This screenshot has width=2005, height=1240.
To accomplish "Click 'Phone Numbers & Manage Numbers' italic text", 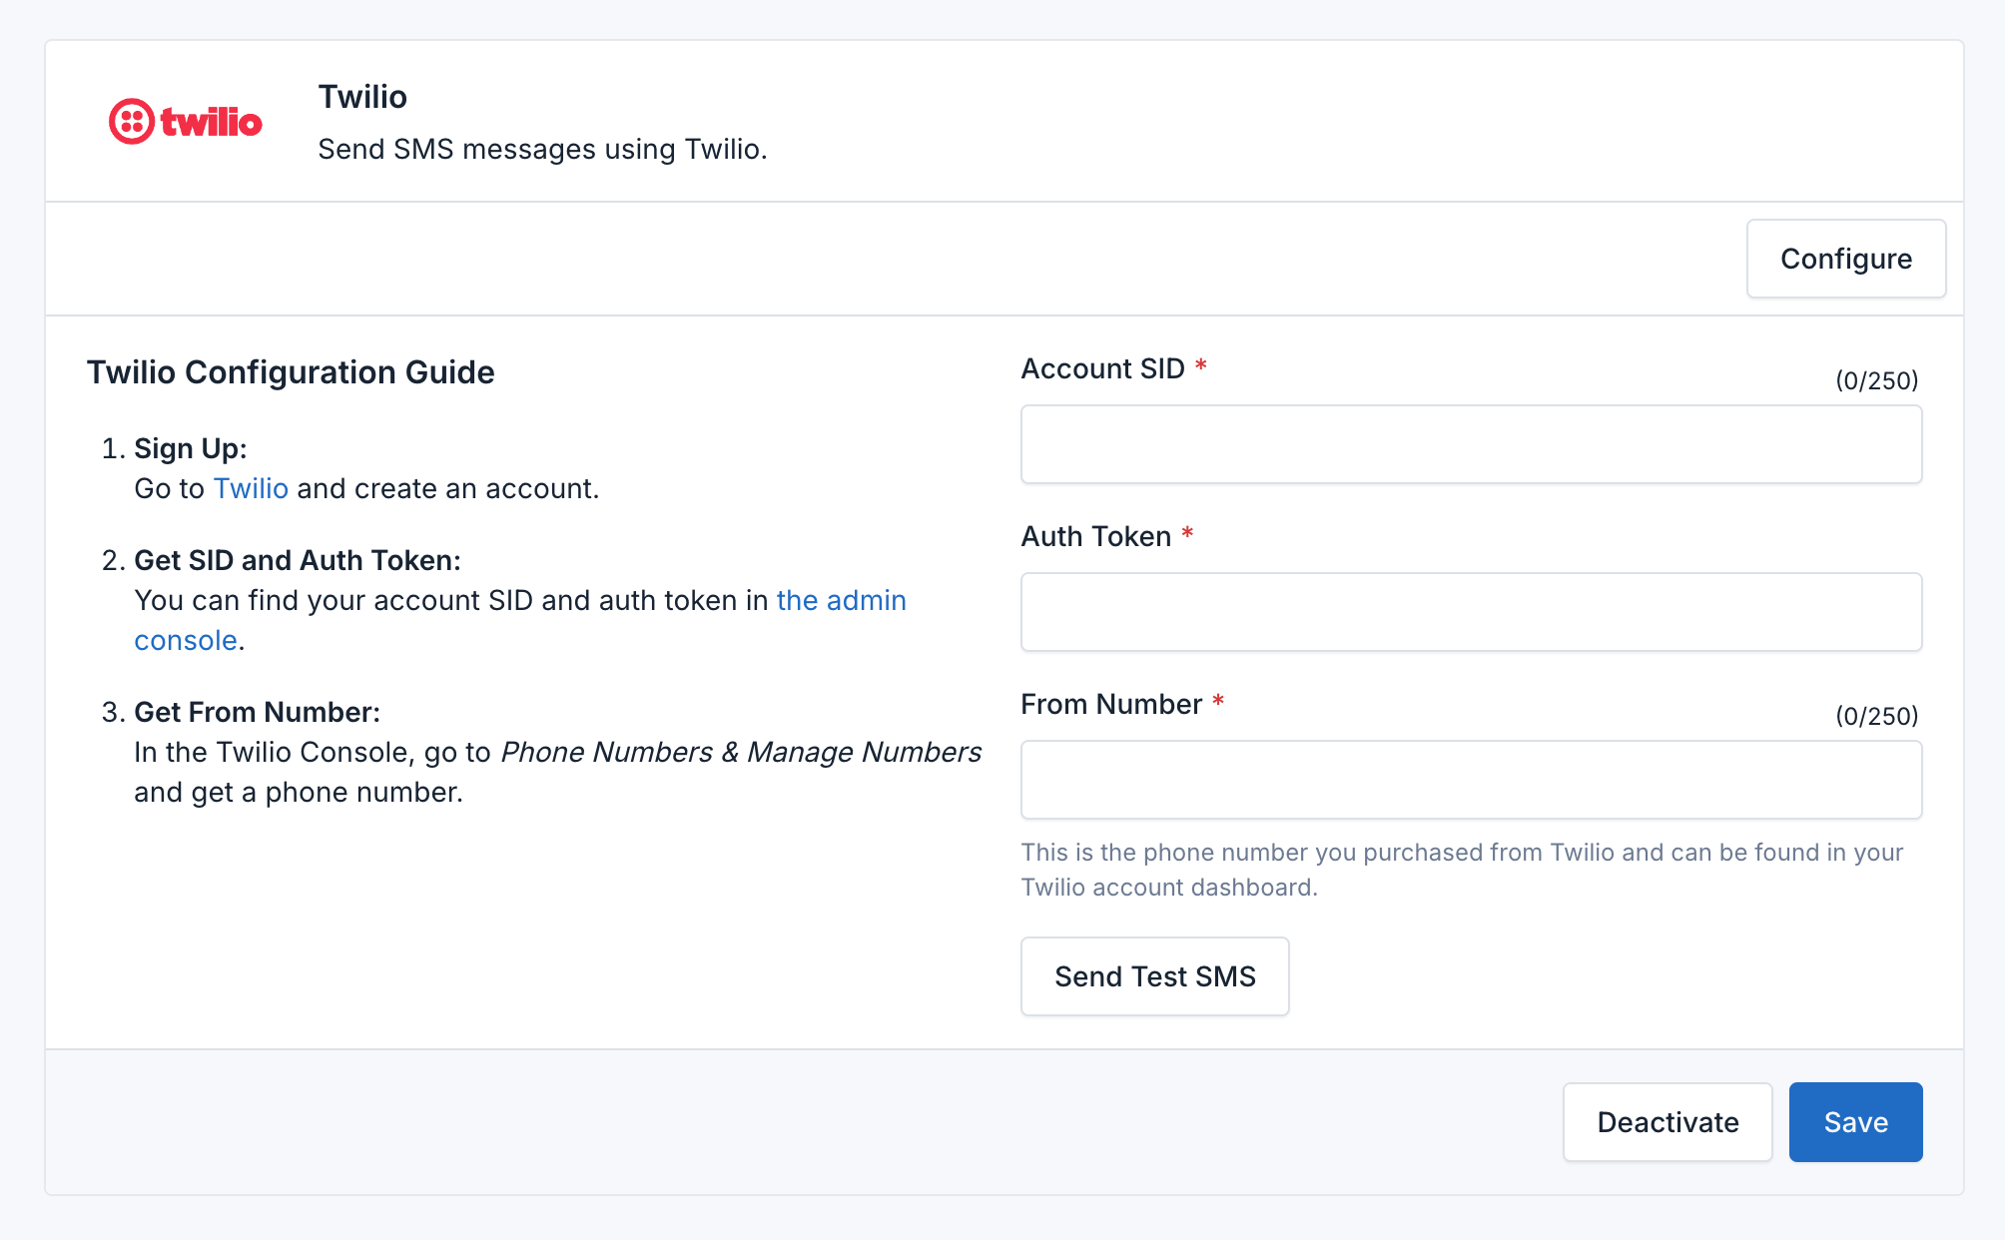I will (x=741, y=752).
